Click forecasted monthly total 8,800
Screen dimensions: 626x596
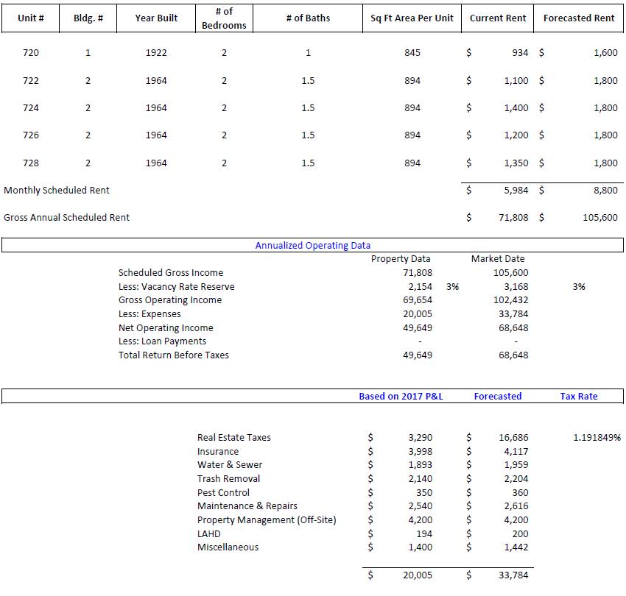[605, 191]
